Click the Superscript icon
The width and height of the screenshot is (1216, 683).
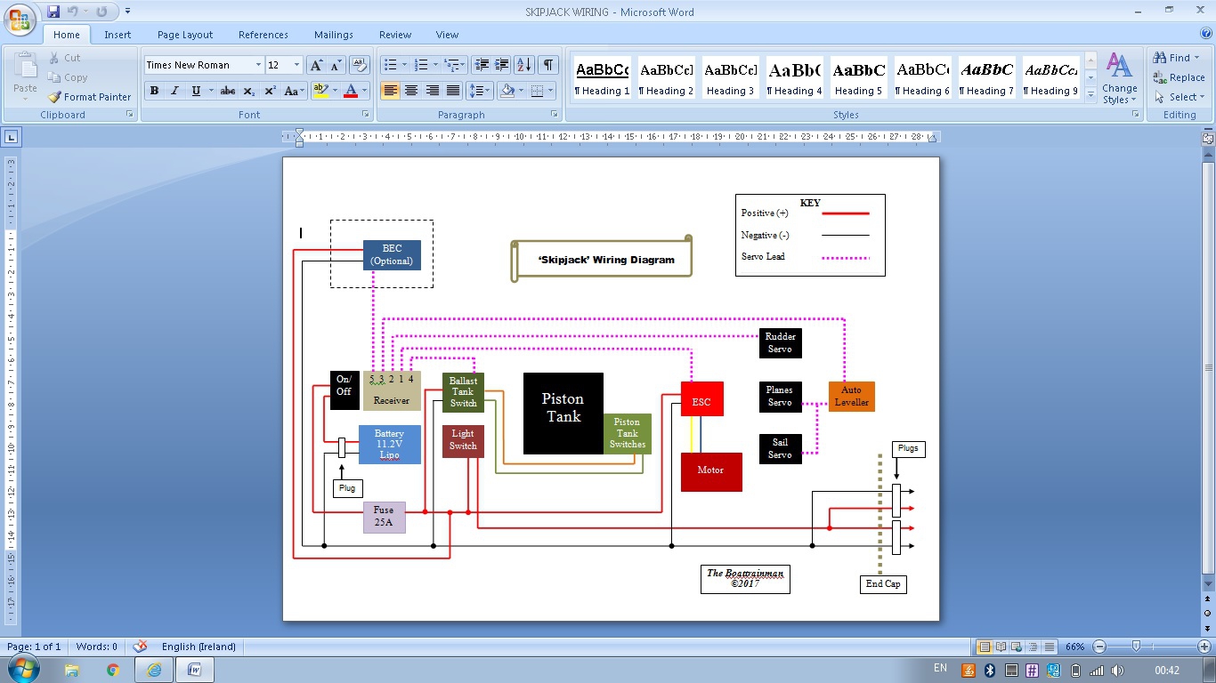[270, 91]
